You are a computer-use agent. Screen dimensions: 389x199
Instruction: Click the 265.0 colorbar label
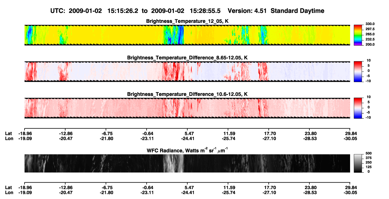pos(370,34)
